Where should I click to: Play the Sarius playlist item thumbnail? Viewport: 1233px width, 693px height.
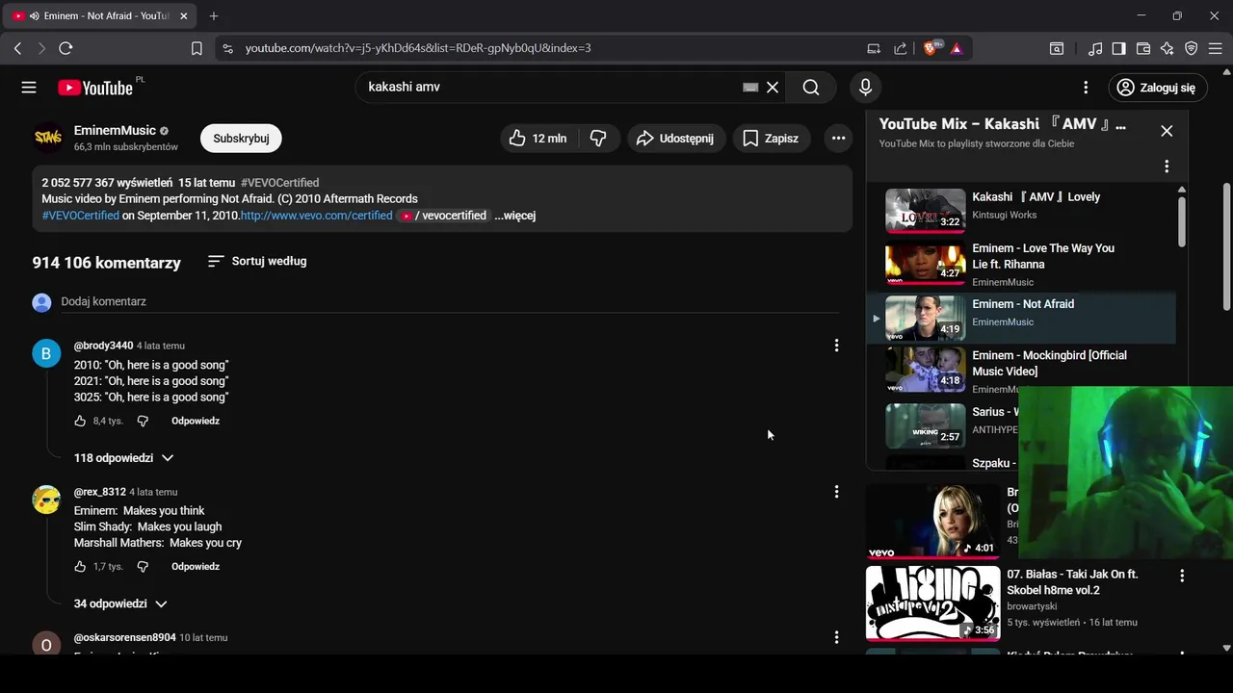tap(925, 424)
